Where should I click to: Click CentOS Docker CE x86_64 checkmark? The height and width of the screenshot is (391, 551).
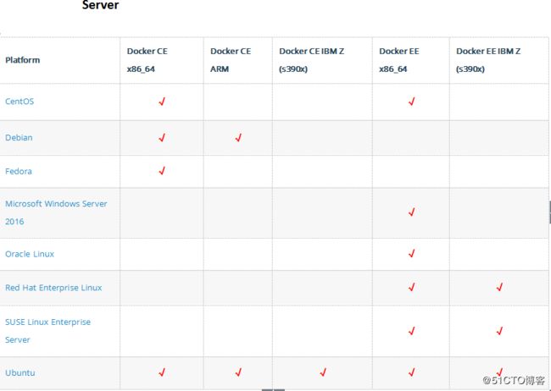point(162,102)
